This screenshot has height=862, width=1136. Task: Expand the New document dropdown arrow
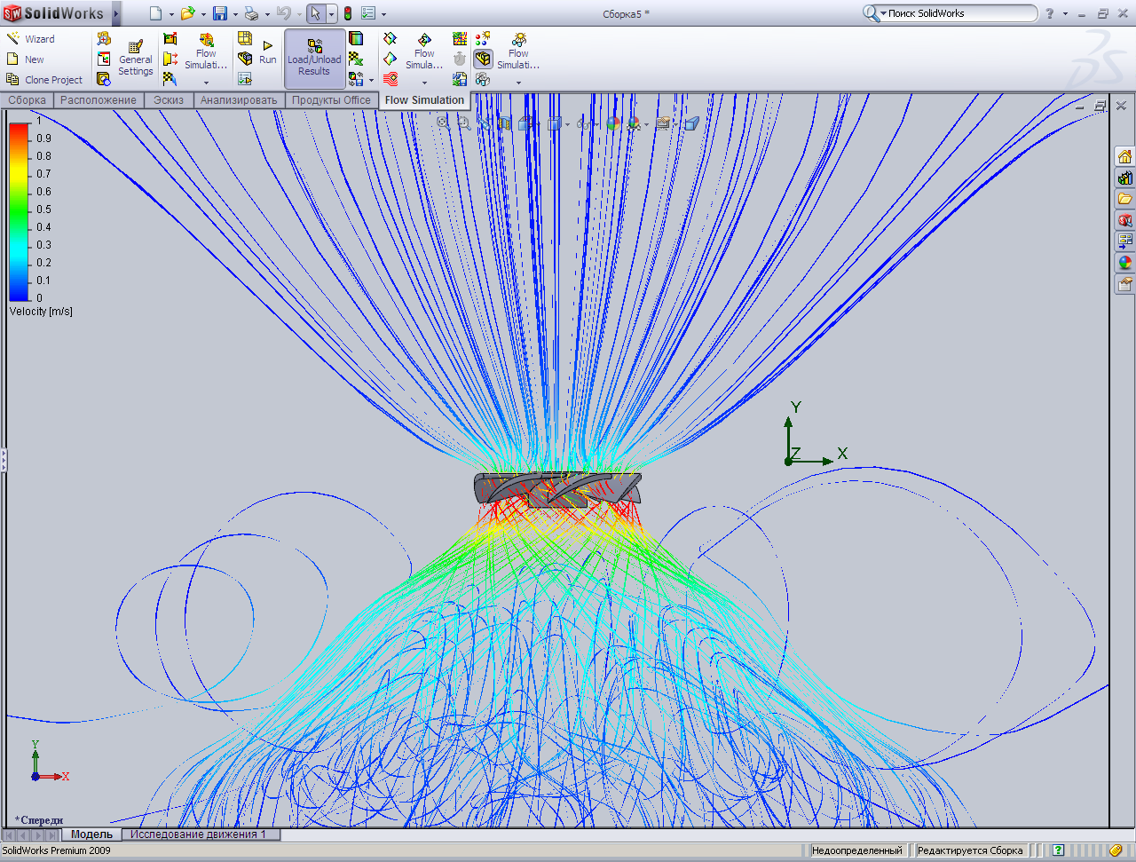tap(171, 14)
